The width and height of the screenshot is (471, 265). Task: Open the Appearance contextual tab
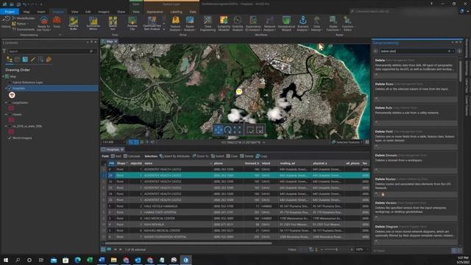pyautogui.click(x=155, y=12)
